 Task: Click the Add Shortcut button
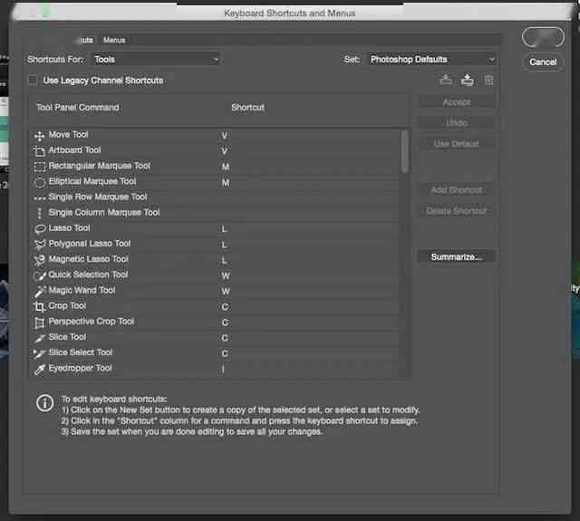tap(457, 190)
